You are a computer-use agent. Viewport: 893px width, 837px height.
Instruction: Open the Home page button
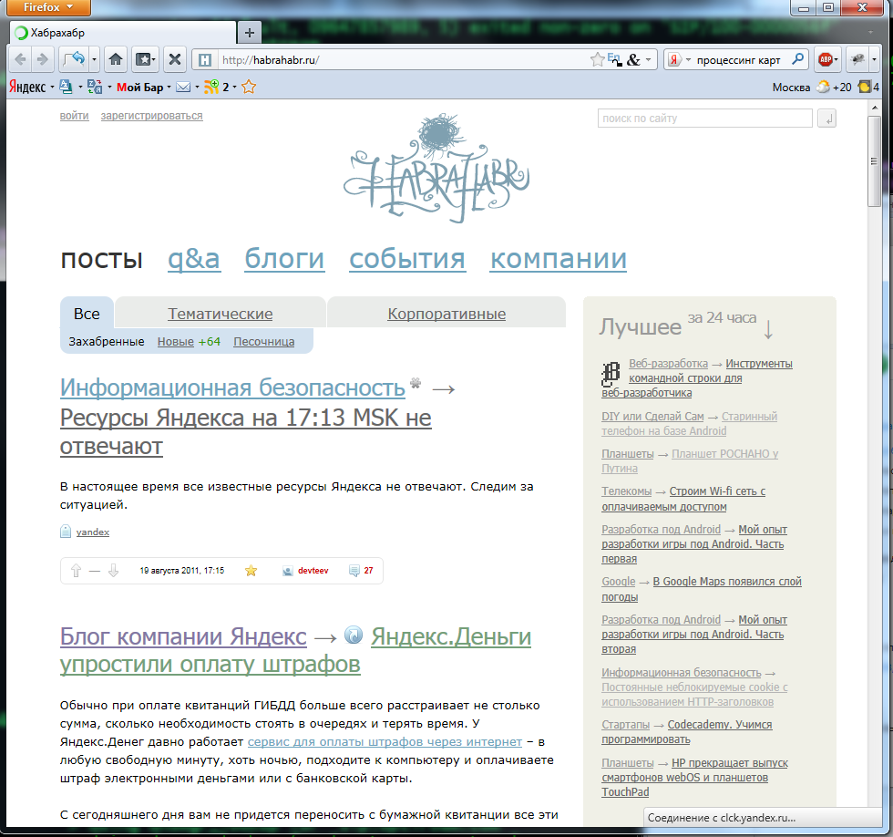point(116,59)
